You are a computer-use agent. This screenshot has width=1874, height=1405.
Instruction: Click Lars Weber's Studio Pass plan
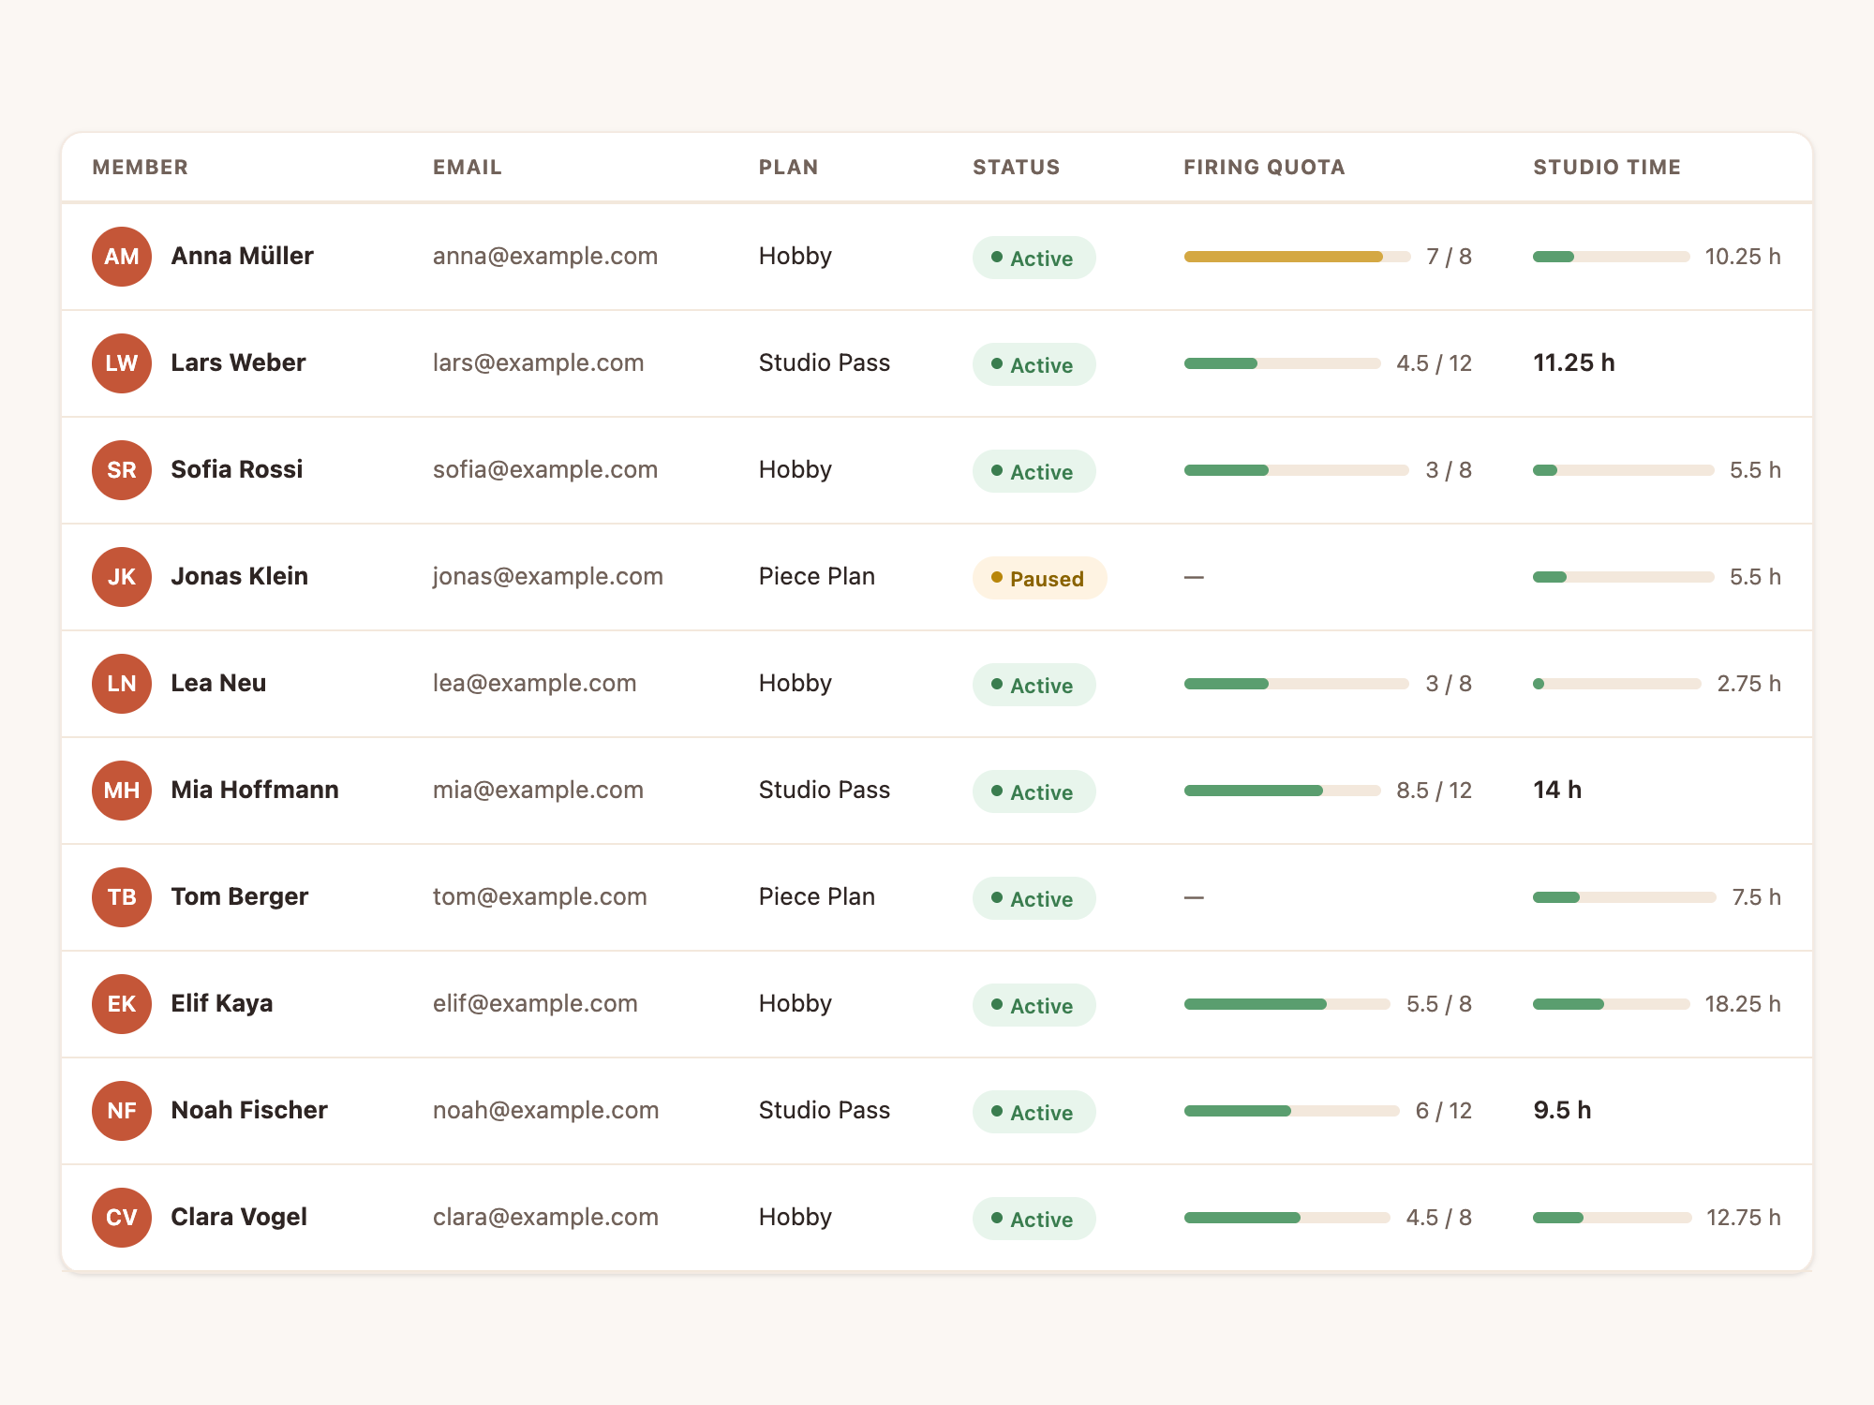pos(825,363)
